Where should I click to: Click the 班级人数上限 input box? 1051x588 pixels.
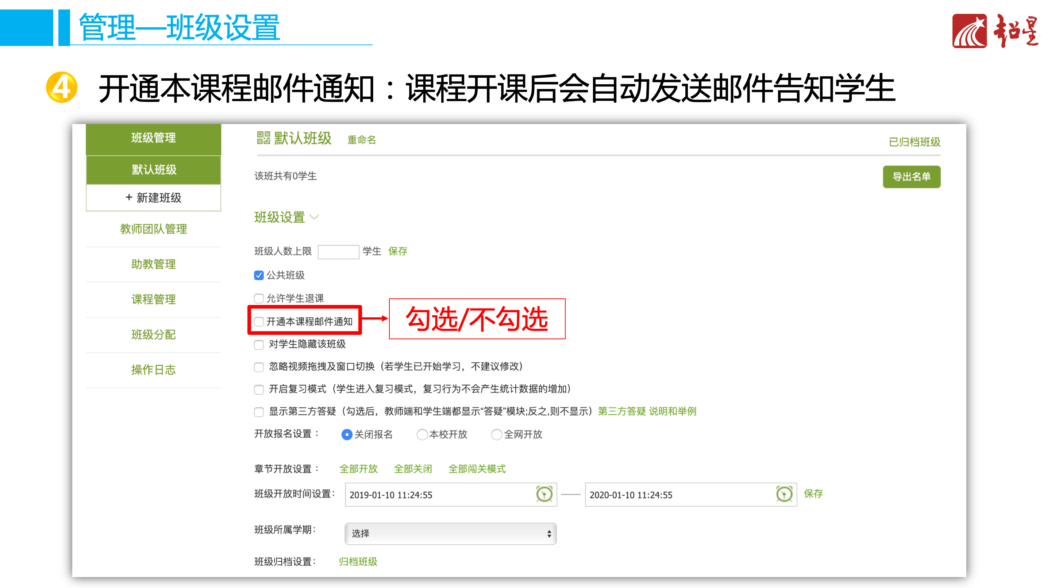click(x=338, y=252)
